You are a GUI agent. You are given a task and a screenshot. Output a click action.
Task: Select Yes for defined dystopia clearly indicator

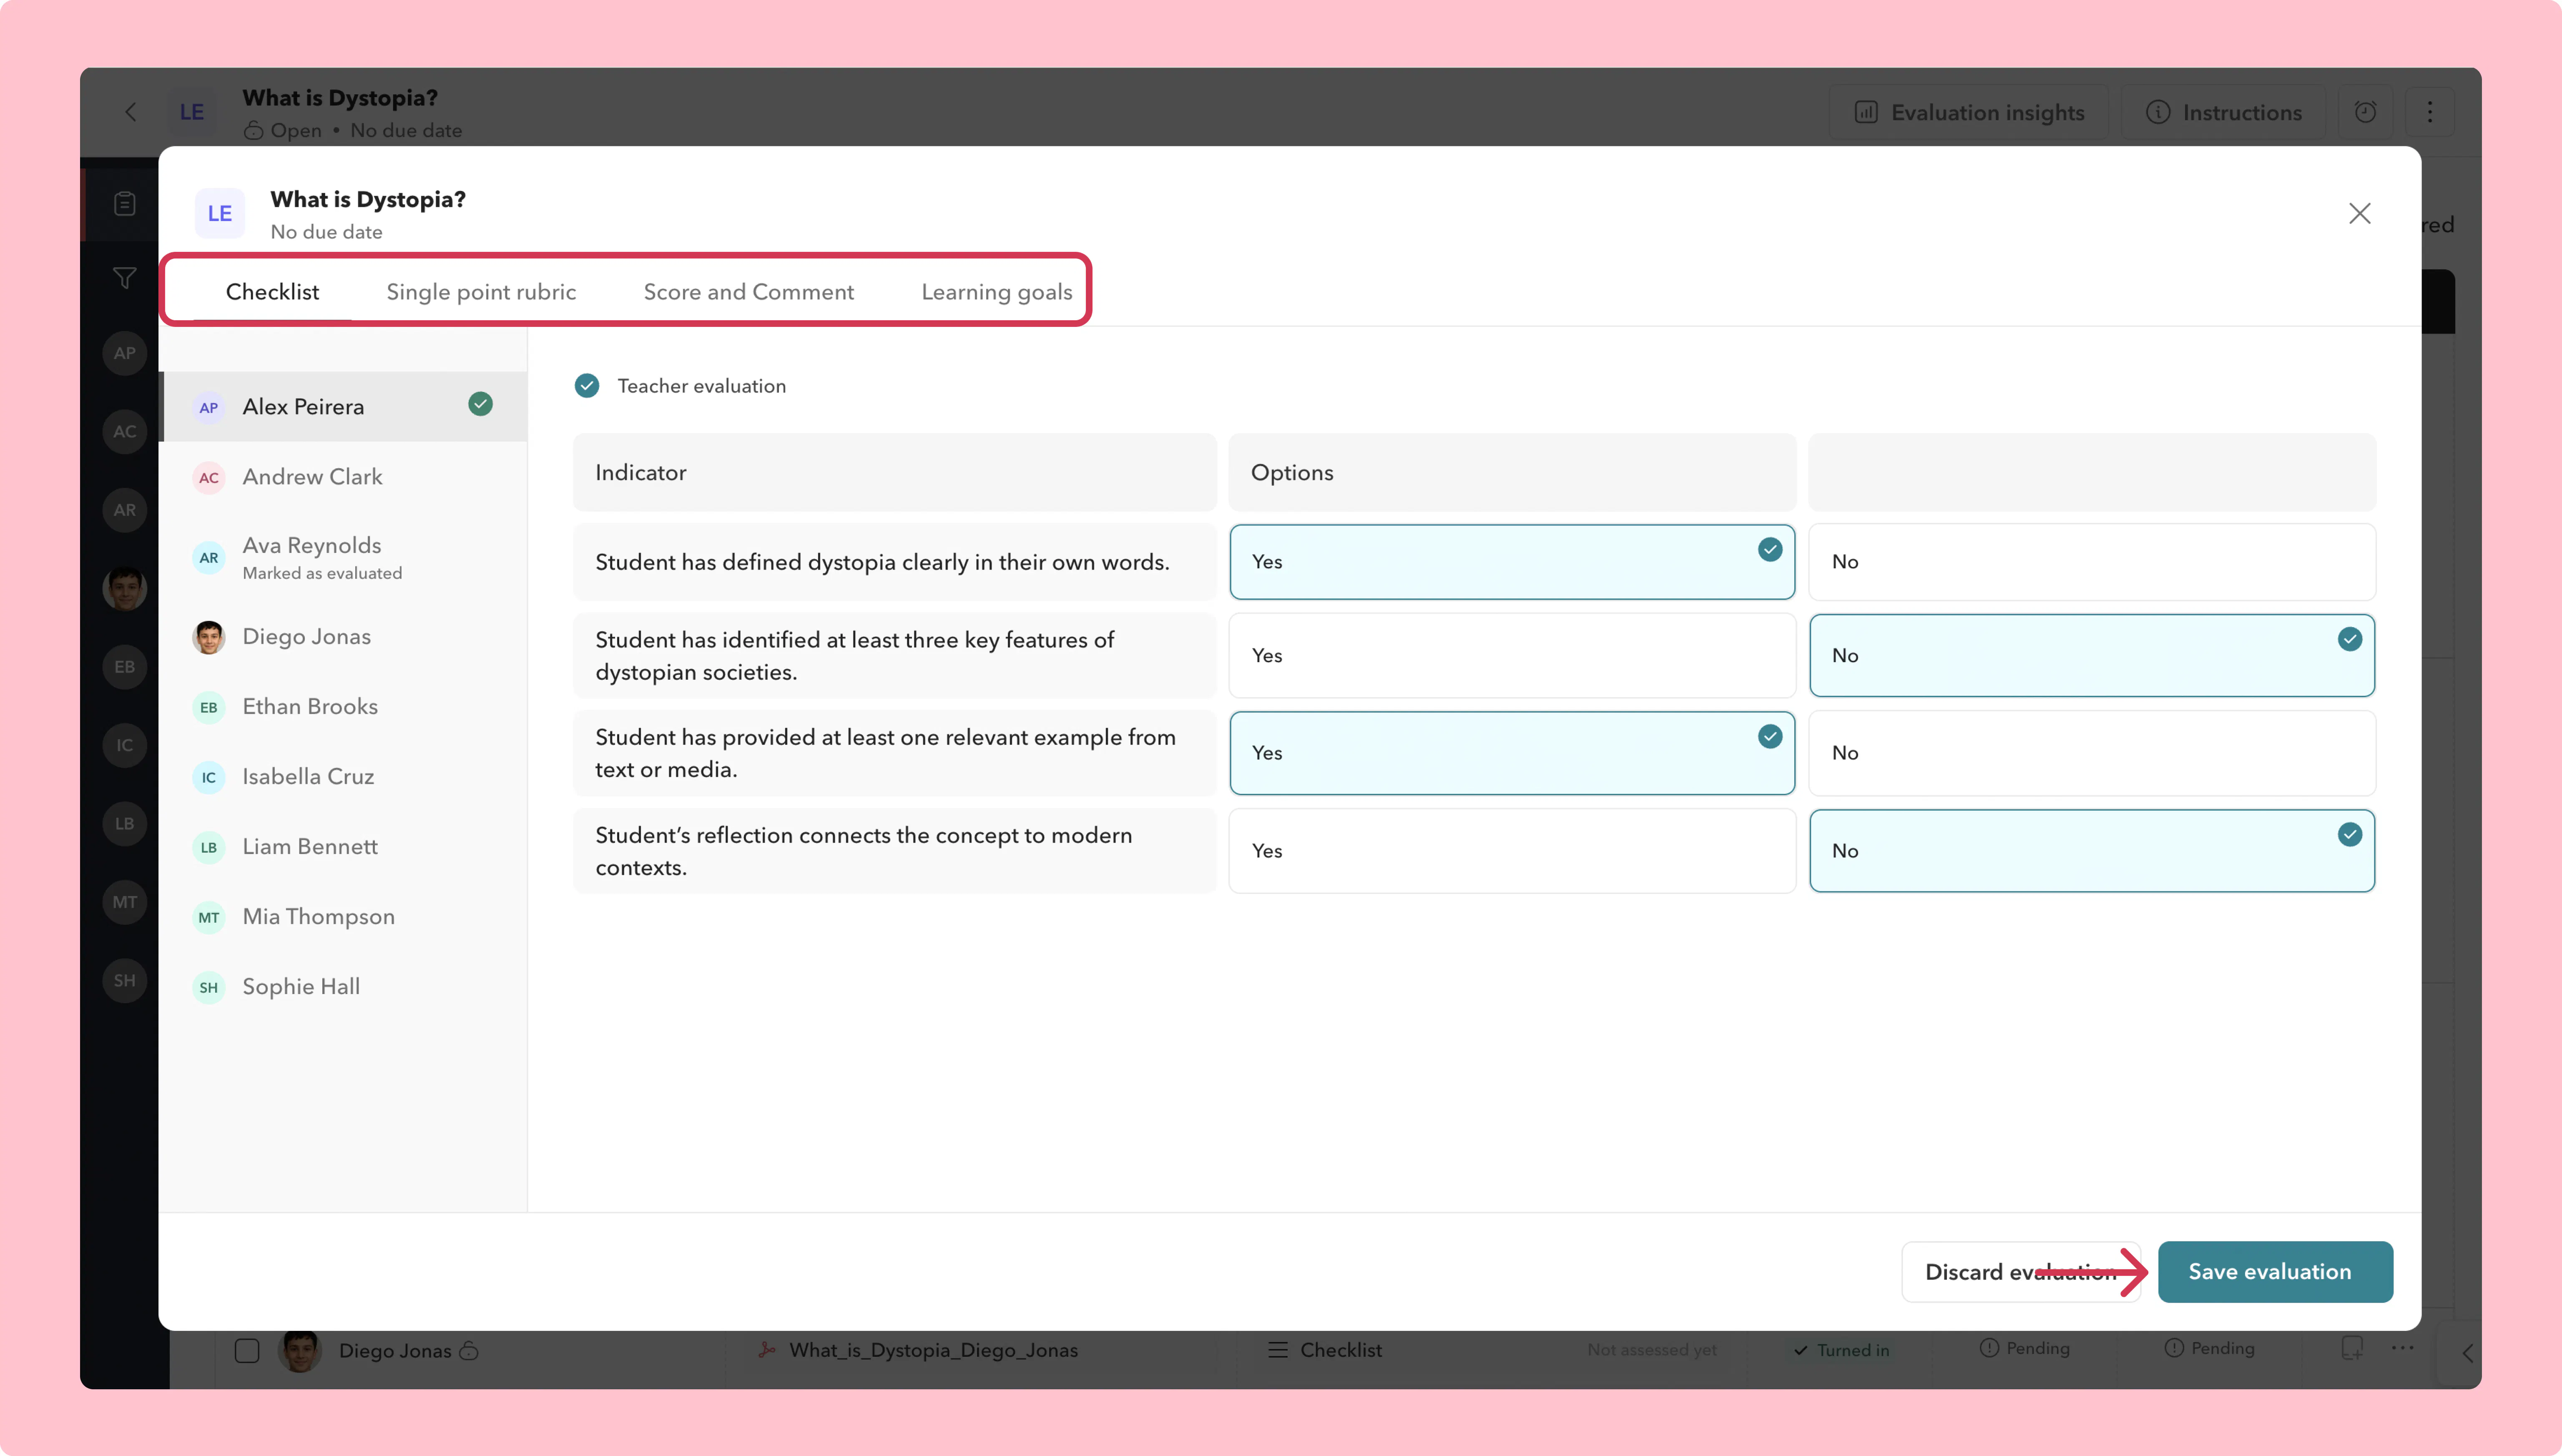tap(1512, 562)
